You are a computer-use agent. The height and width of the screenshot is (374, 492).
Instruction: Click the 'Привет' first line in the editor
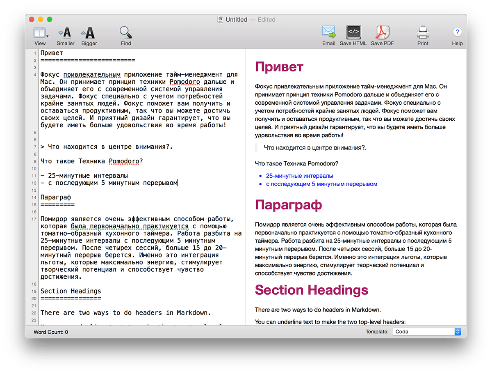click(x=52, y=53)
